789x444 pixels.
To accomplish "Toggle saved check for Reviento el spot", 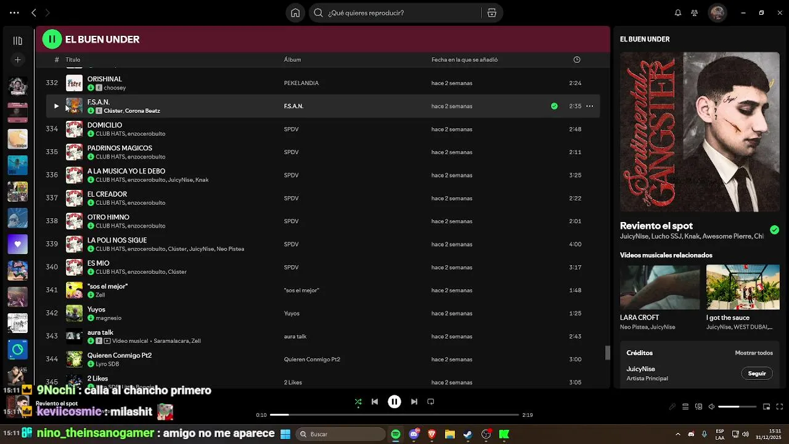I will [x=774, y=230].
